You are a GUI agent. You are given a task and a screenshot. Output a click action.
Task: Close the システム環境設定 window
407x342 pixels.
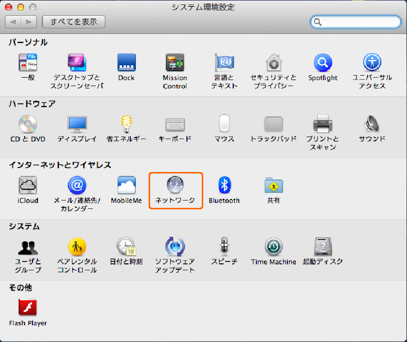tap(8, 7)
